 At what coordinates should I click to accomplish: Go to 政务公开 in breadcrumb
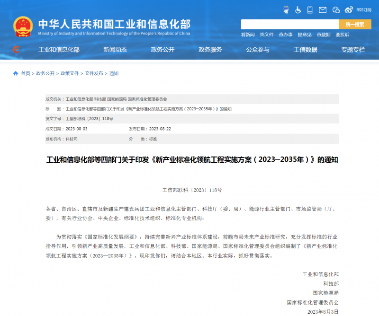[x=45, y=73]
